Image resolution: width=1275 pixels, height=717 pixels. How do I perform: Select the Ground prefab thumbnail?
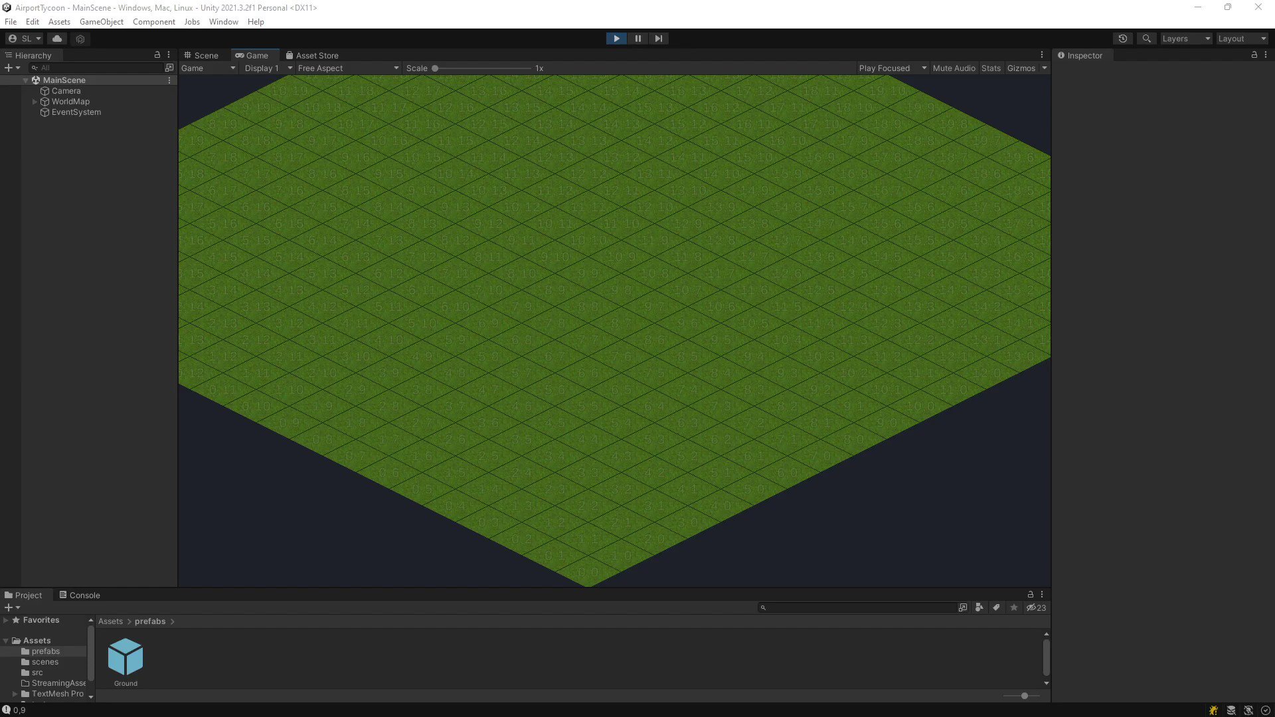(x=125, y=657)
